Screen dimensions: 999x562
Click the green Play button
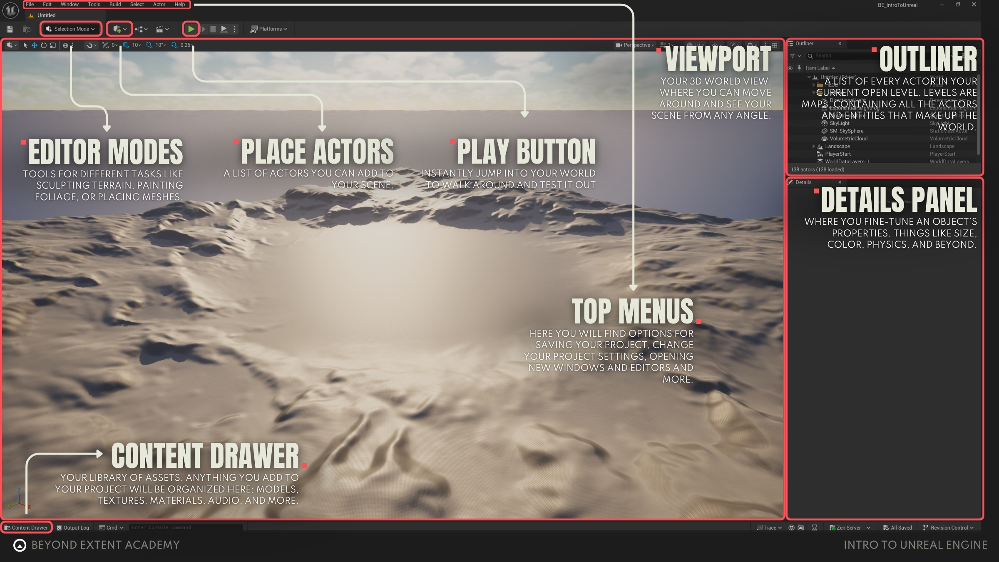point(191,29)
